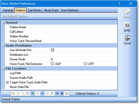Click the Station Name value field

coord(84,27)
